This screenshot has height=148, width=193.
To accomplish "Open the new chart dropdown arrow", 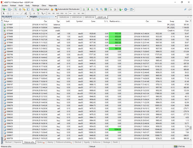I will [6, 10].
